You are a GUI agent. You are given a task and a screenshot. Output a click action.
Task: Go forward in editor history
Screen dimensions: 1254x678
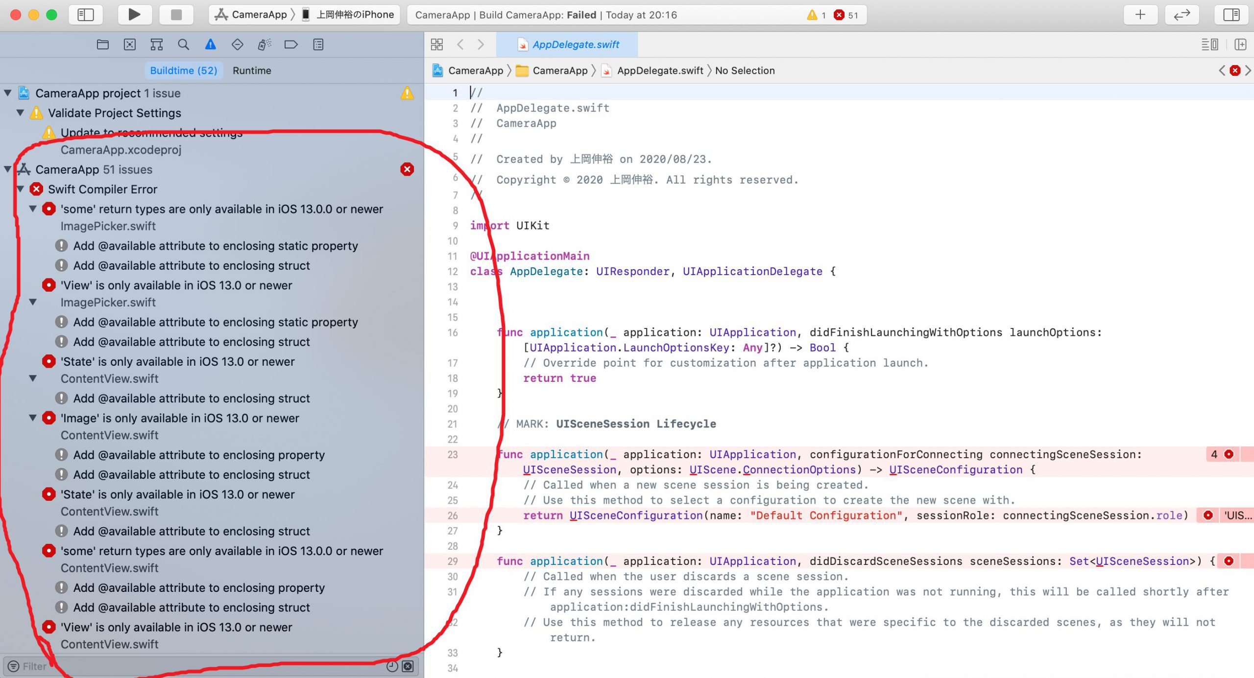tap(481, 45)
